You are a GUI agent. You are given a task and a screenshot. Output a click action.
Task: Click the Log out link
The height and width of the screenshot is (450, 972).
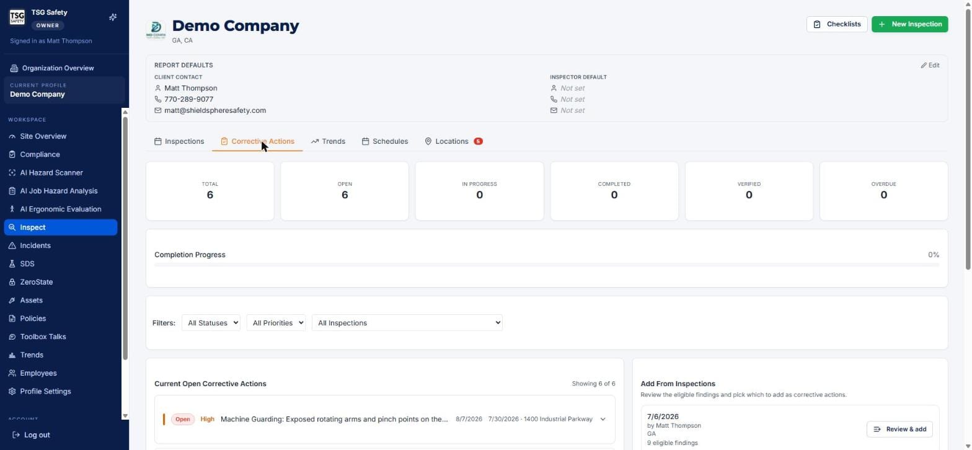click(31, 435)
